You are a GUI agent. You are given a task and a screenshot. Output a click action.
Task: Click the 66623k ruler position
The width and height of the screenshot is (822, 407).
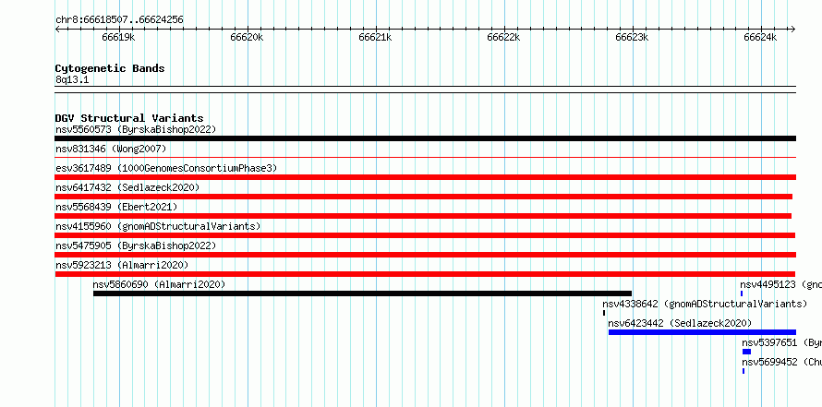(633, 37)
